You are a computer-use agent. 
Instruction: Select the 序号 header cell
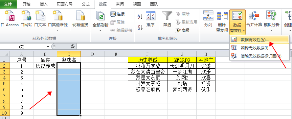(22, 60)
